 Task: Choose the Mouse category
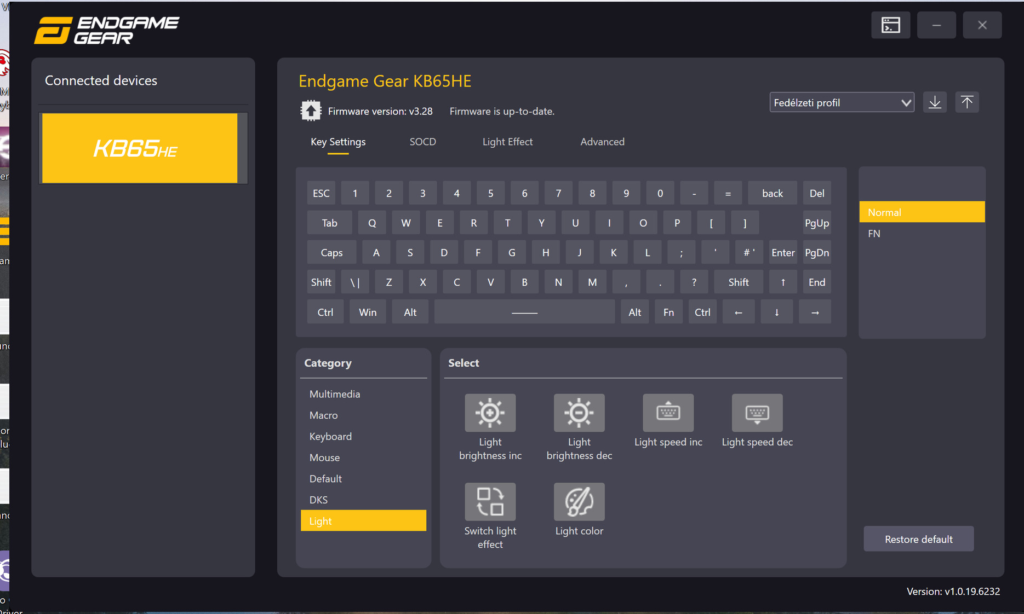363,457
